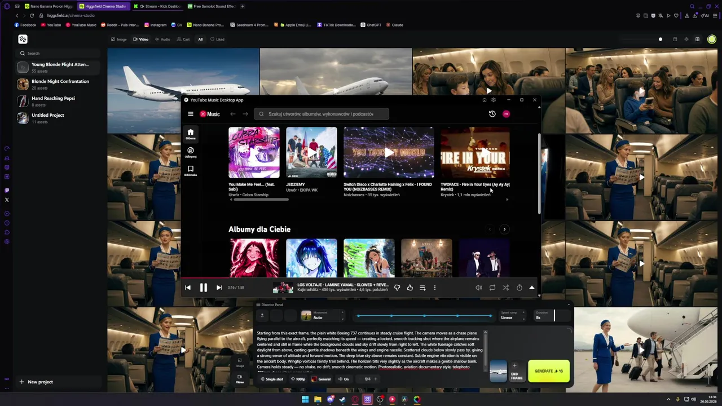Open the Young Blonde Flight Attendant project
722x406 pixels.
[59, 67]
